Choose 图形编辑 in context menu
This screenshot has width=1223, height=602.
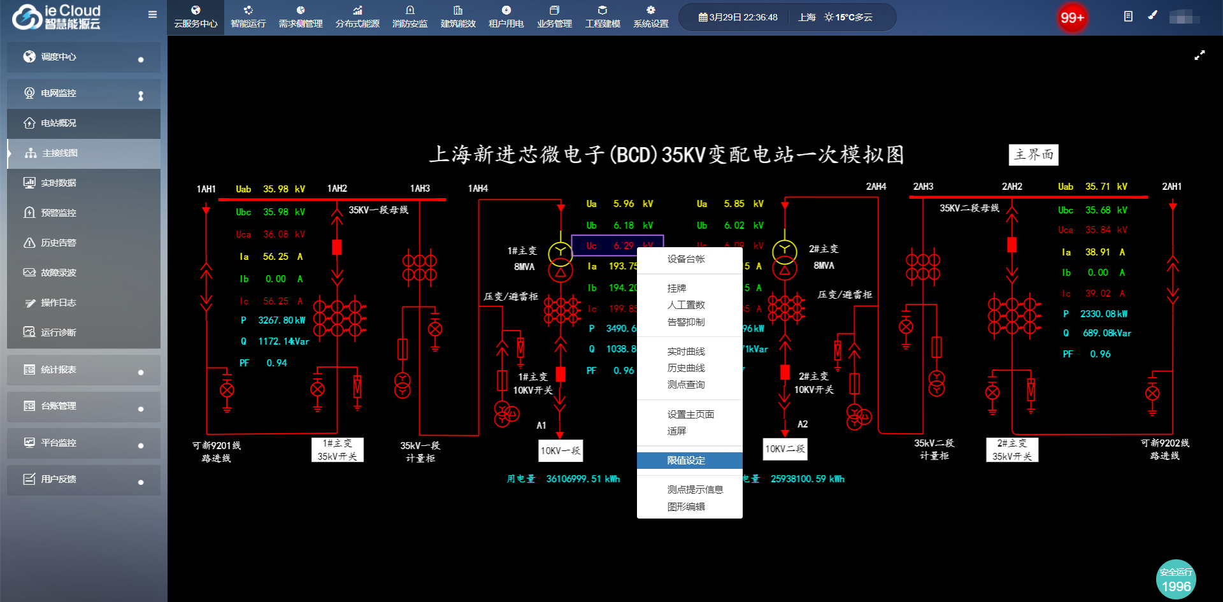coord(689,507)
